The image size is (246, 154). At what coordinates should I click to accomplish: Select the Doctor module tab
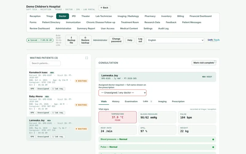click(x=62, y=16)
